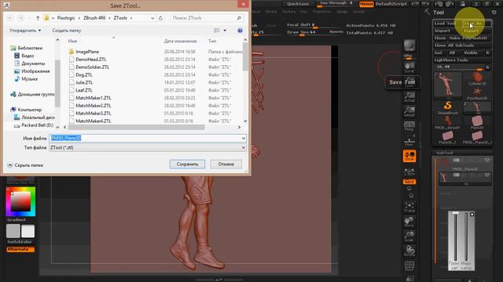
Task: Open the address path history dropdown
Action: pyautogui.click(x=152, y=18)
